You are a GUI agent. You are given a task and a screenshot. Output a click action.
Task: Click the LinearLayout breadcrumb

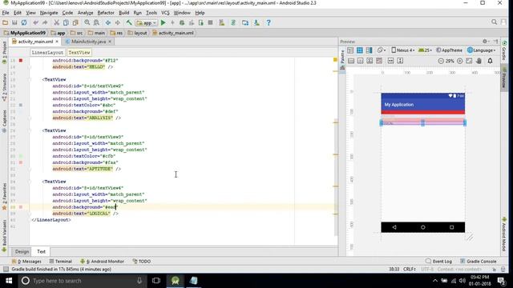pos(47,52)
